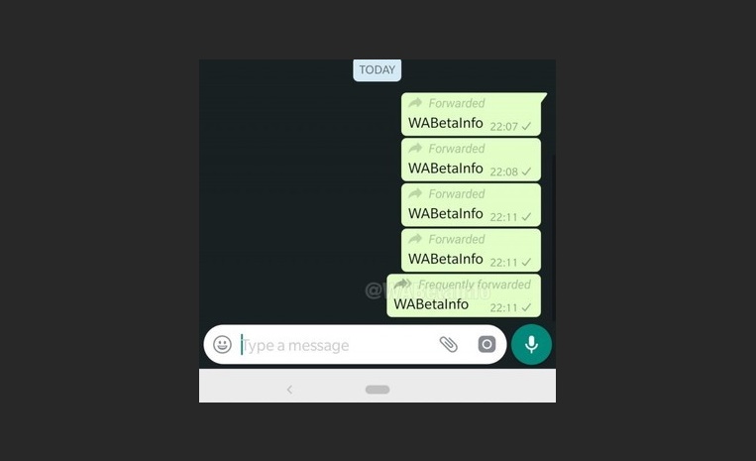The image size is (756, 461).
Task: Select the TODAY date chip
Action: pos(378,70)
